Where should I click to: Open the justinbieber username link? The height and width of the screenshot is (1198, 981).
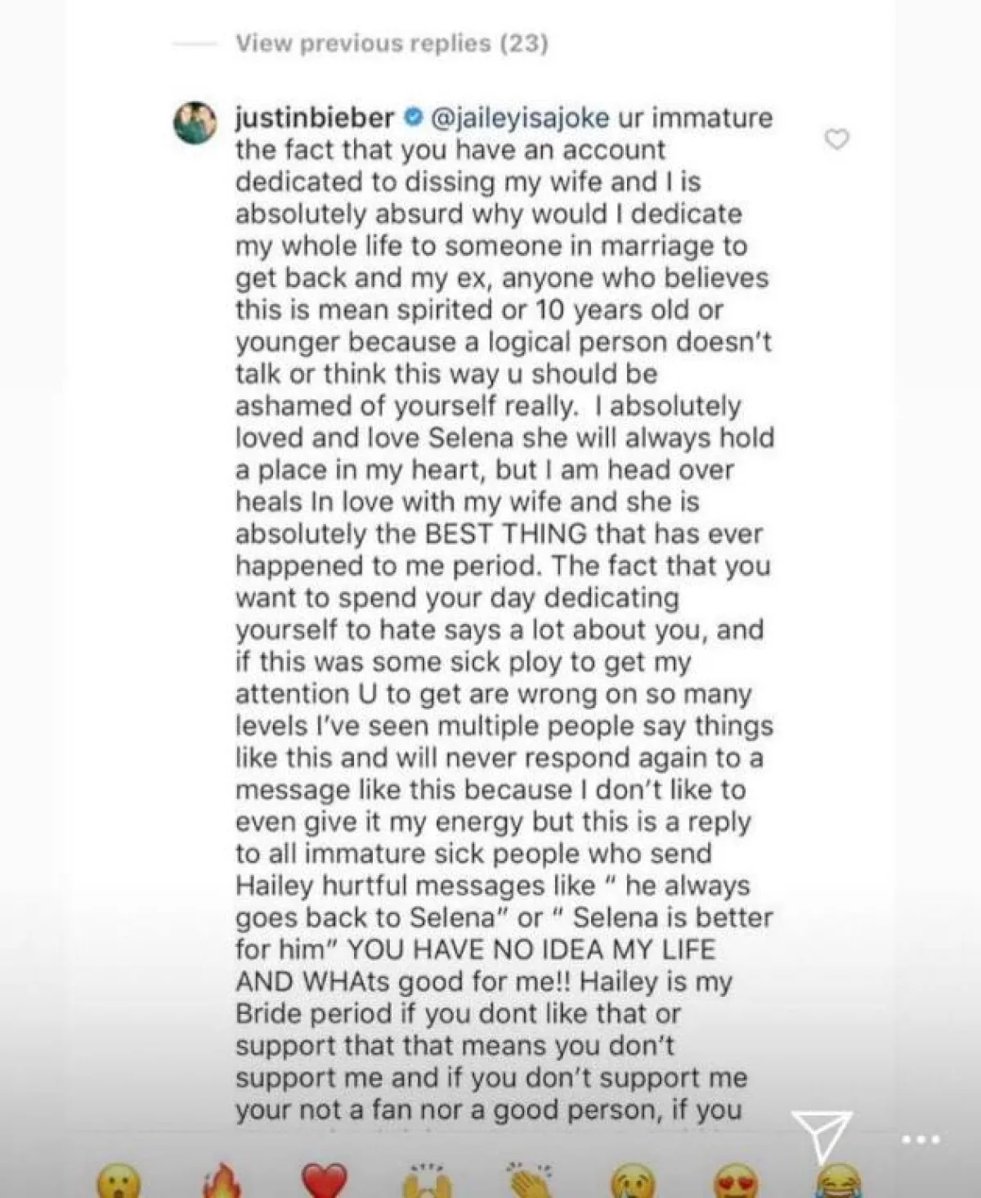click(315, 118)
